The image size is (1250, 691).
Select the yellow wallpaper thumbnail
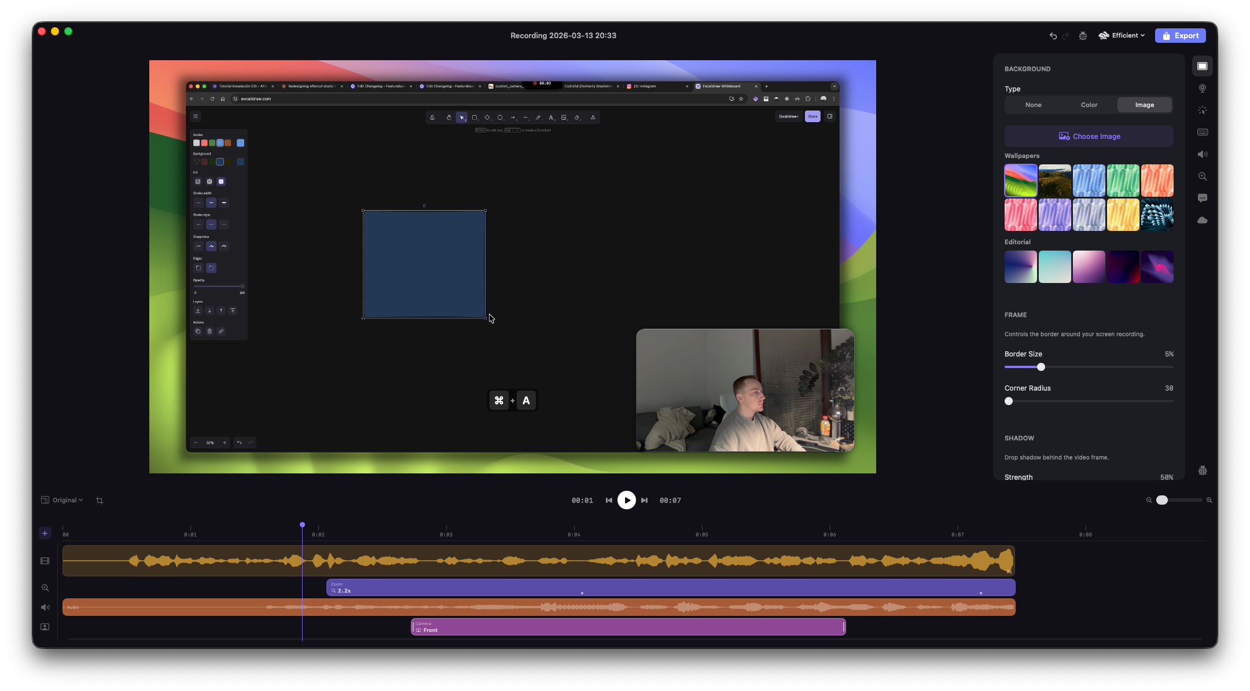(x=1123, y=215)
